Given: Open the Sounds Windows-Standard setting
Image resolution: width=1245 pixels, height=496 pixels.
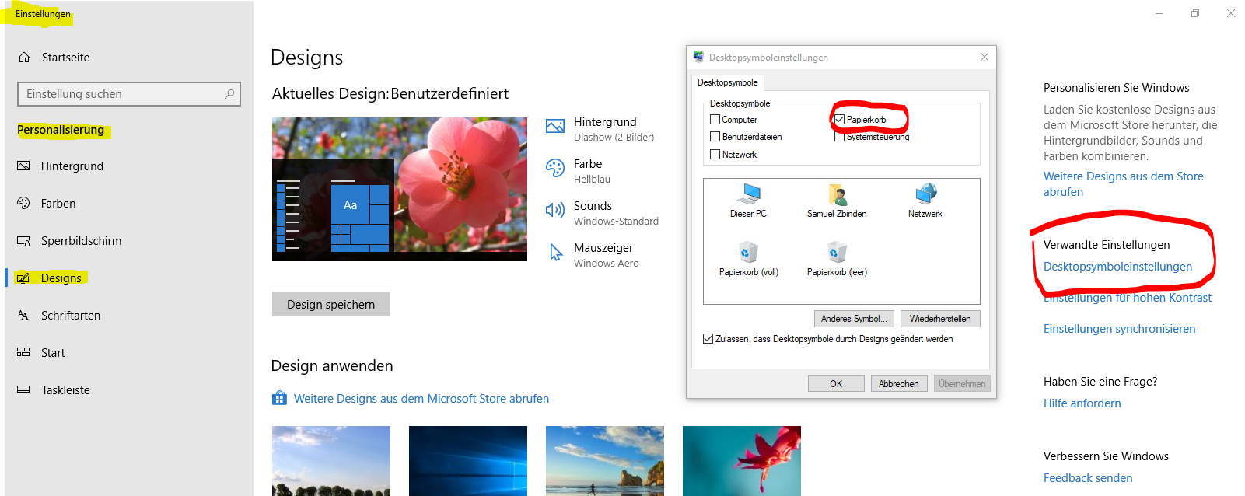Looking at the screenshot, I should tap(603, 213).
